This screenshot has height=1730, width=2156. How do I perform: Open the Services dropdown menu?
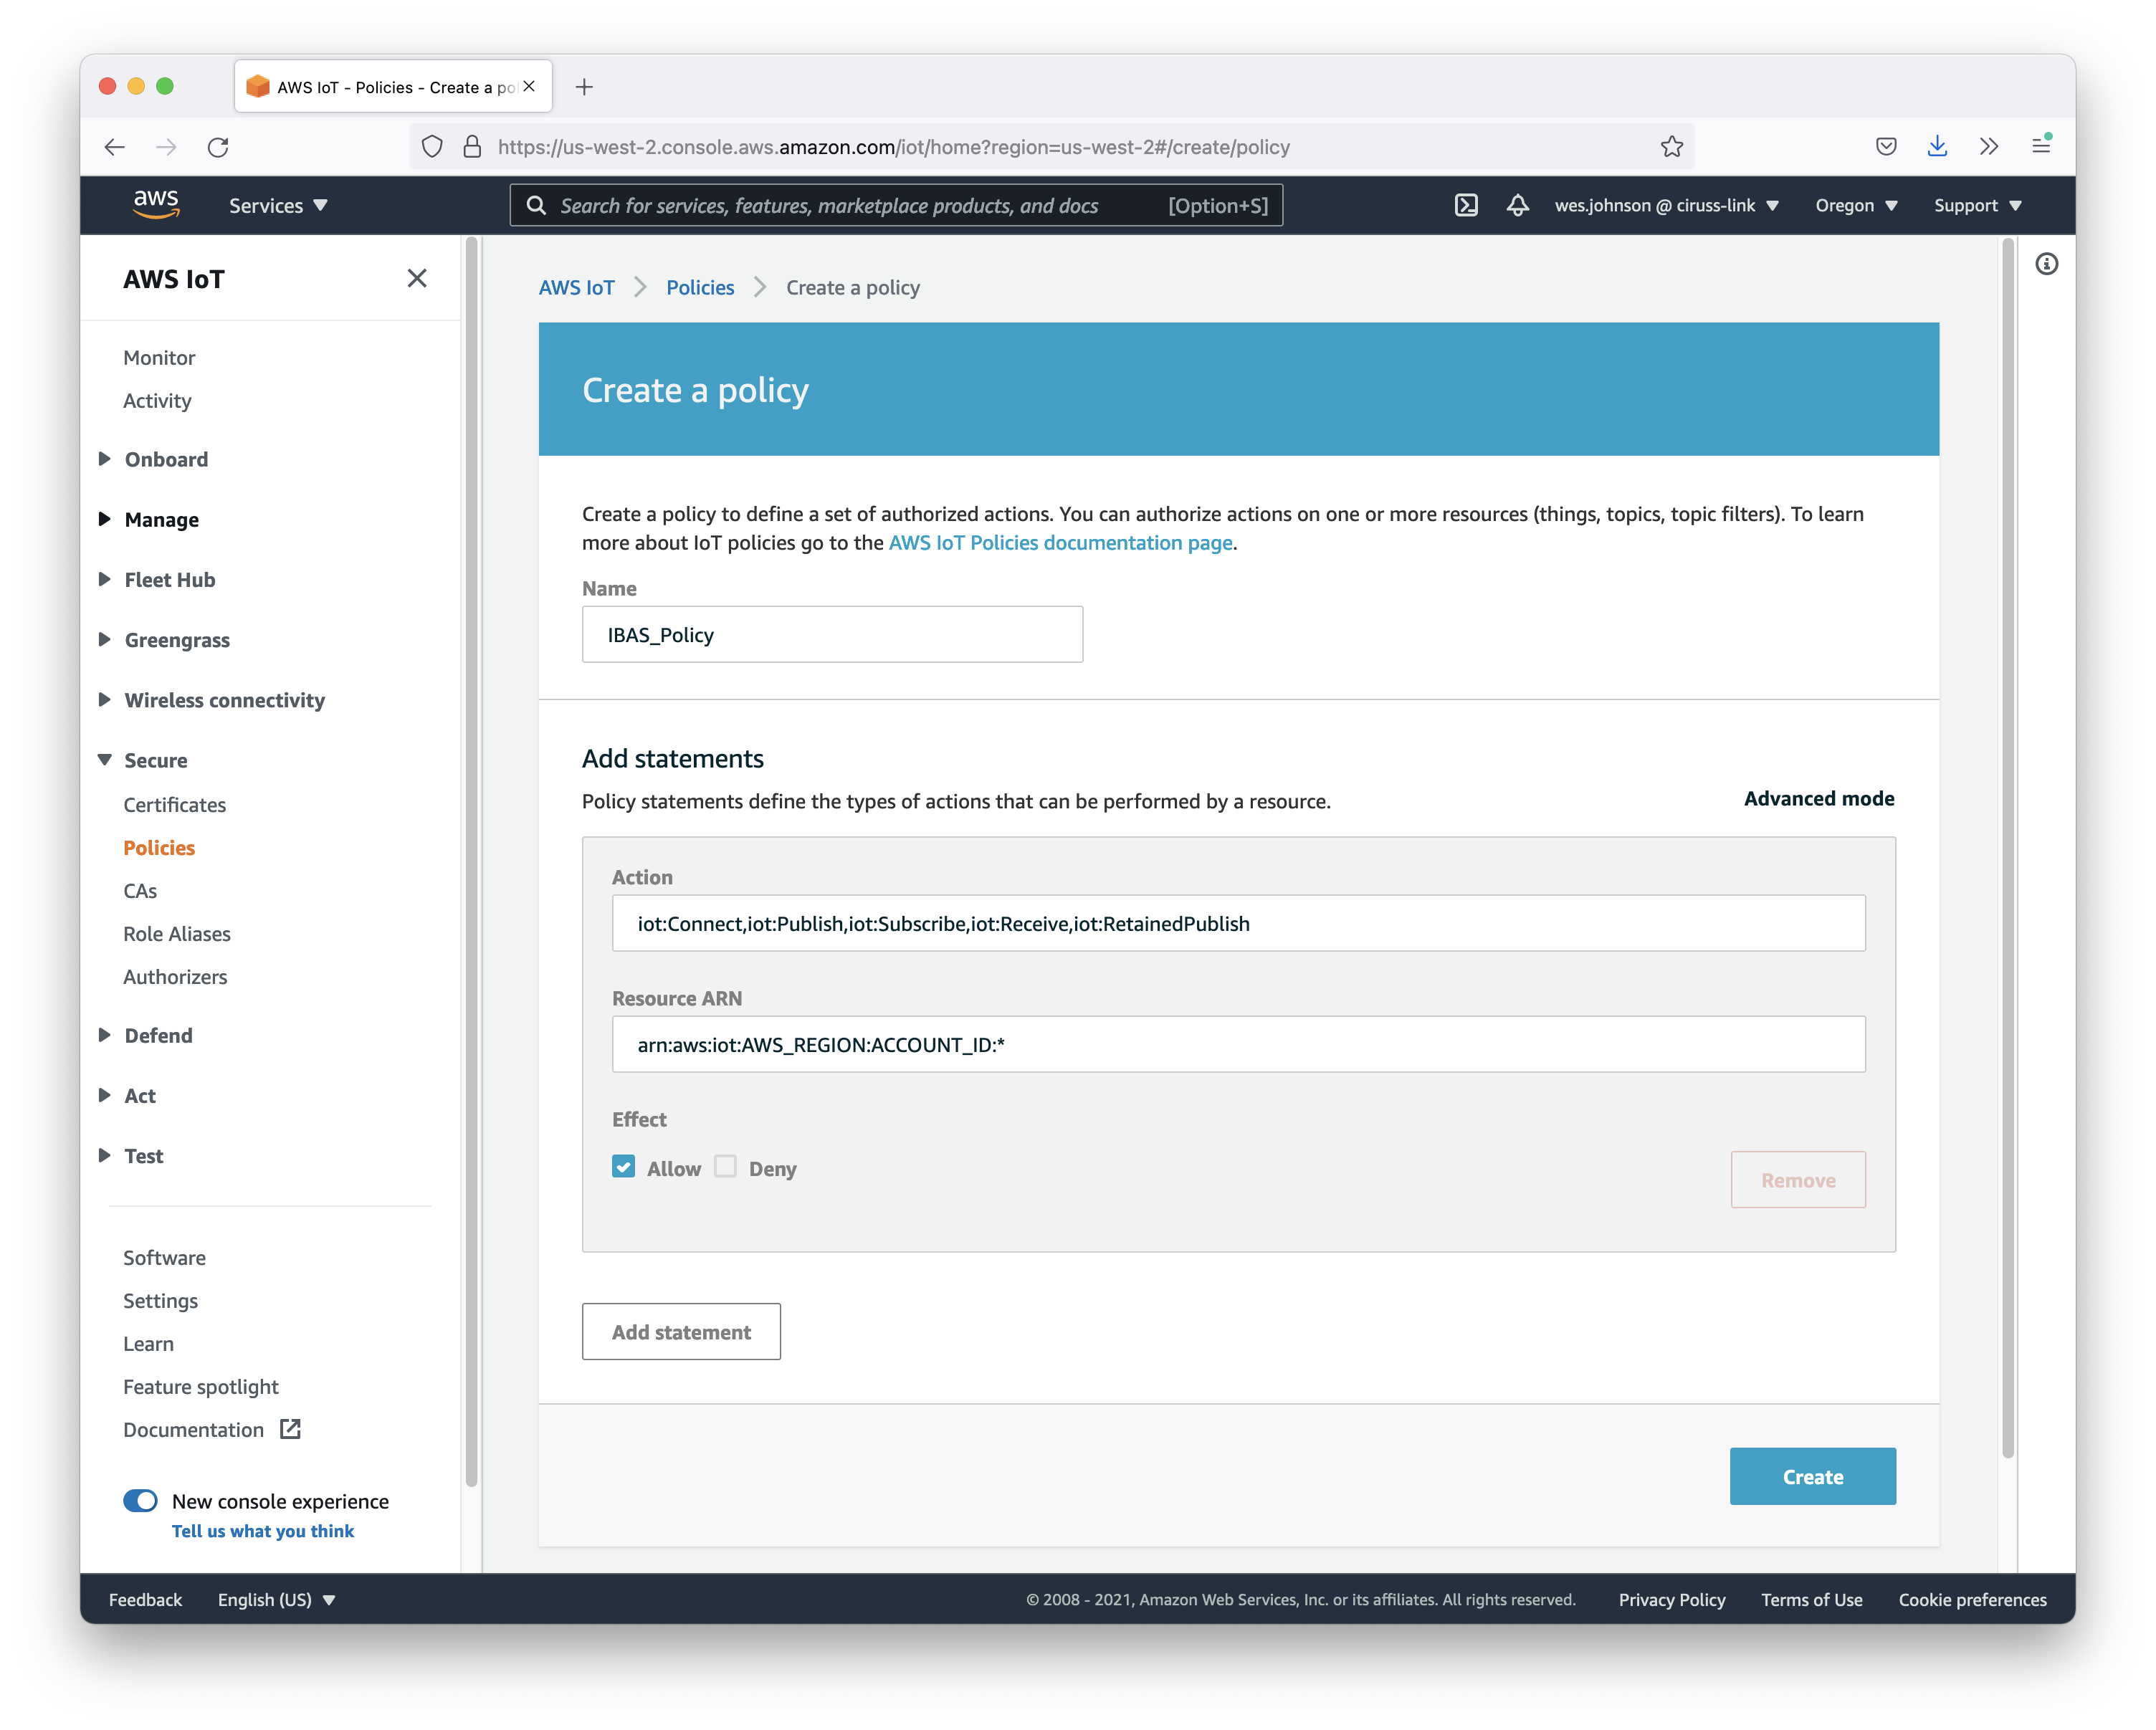pos(278,205)
